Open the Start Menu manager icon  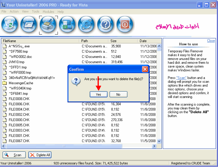click(x=67, y=25)
